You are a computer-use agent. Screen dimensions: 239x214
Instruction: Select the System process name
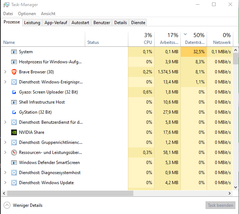pyautogui.click(x=26, y=52)
